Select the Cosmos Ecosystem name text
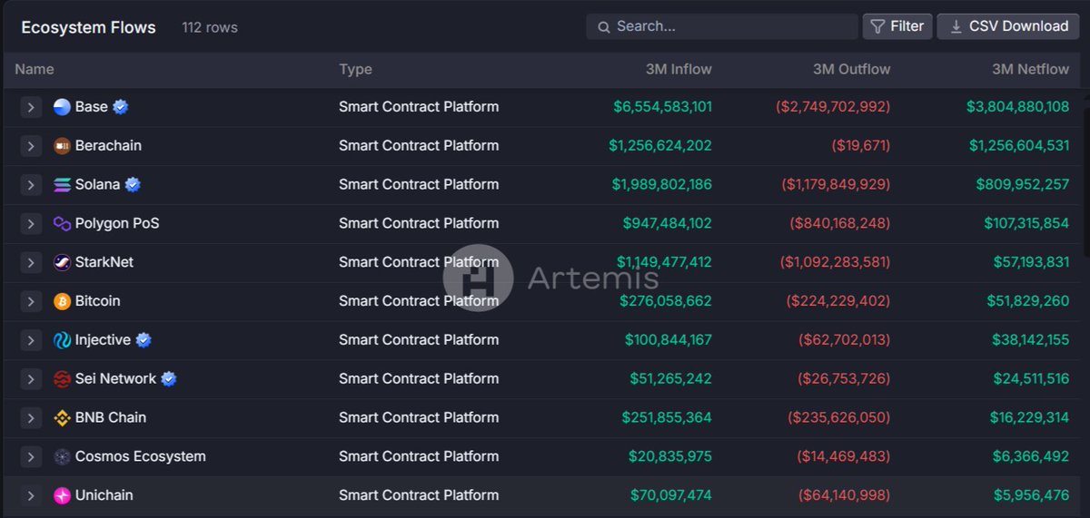 (141, 457)
